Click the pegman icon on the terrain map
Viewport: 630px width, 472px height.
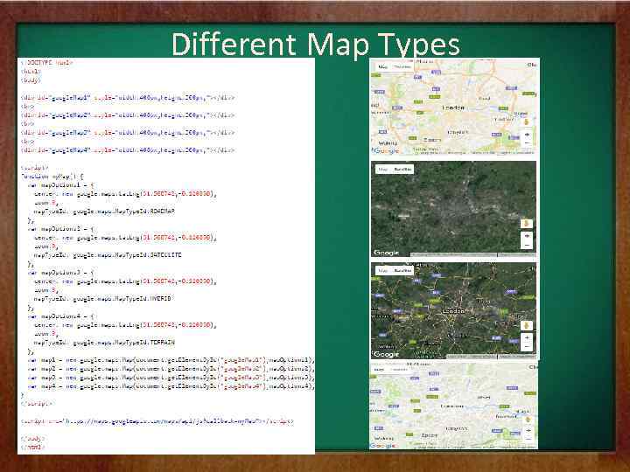point(528,420)
